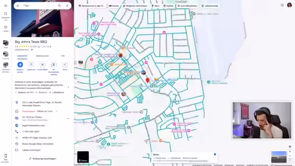
Task: Switch to the Rezensionen tab
Action: (42, 56)
